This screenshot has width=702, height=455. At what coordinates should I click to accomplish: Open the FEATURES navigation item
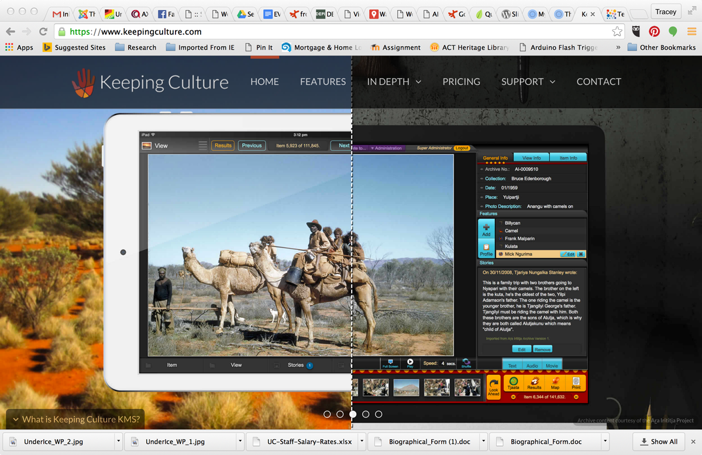pyautogui.click(x=323, y=82)
